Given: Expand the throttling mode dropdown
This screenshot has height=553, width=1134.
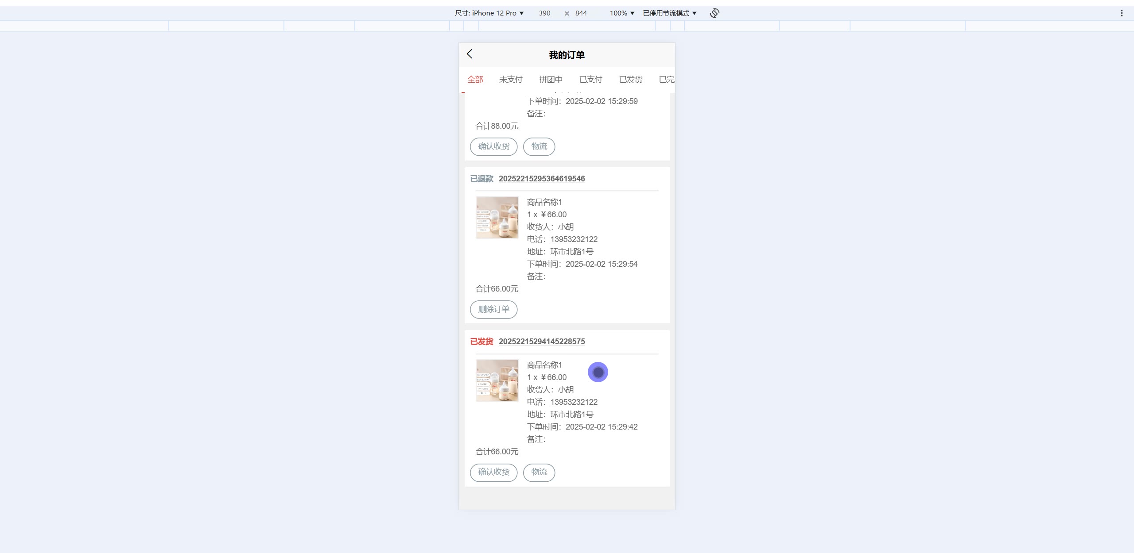Looking at the screenshot, I should [669, 13].
